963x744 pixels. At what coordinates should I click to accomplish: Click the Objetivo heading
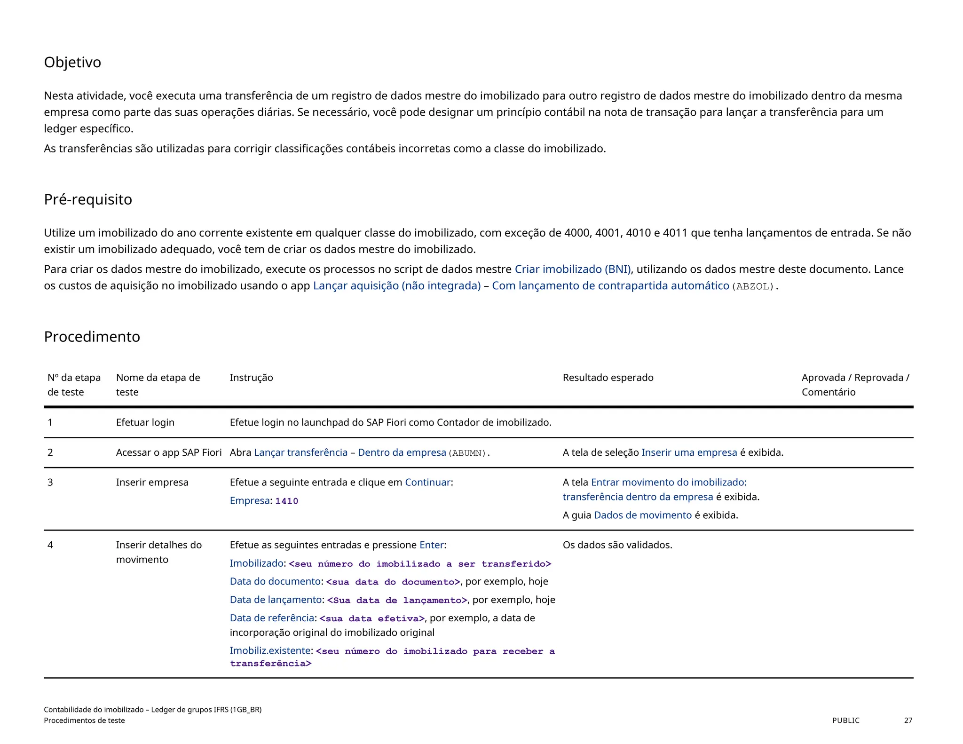click(72, 62)
